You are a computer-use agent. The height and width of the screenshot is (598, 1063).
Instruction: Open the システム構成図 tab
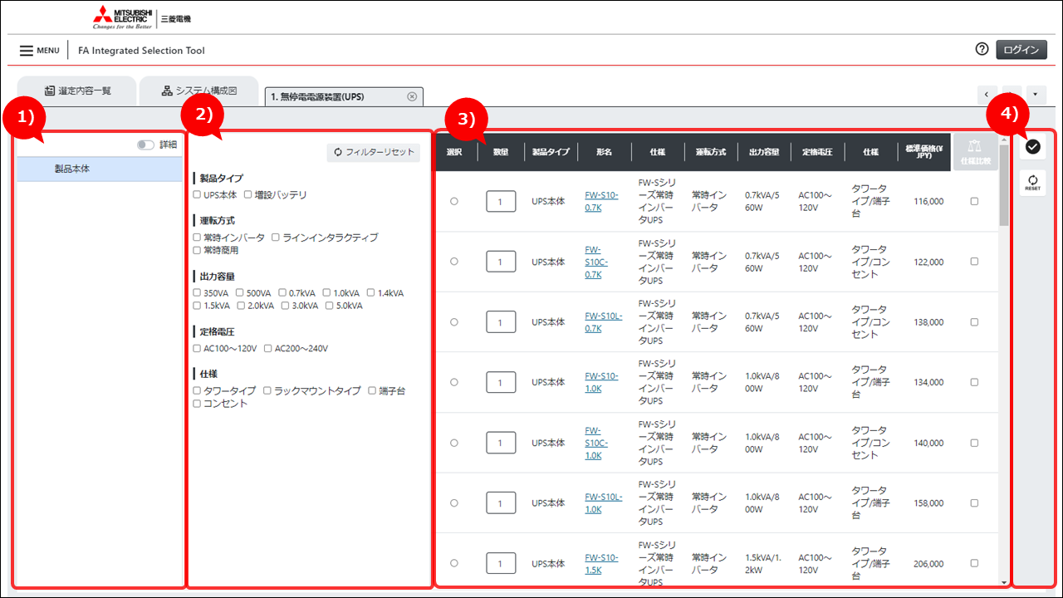click(198, 91)
